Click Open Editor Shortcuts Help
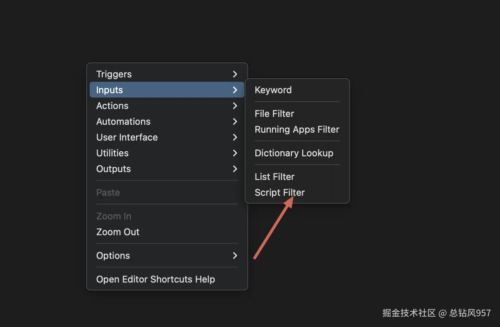This screenshot has width=500, height=327. click(x=155, y=279)
